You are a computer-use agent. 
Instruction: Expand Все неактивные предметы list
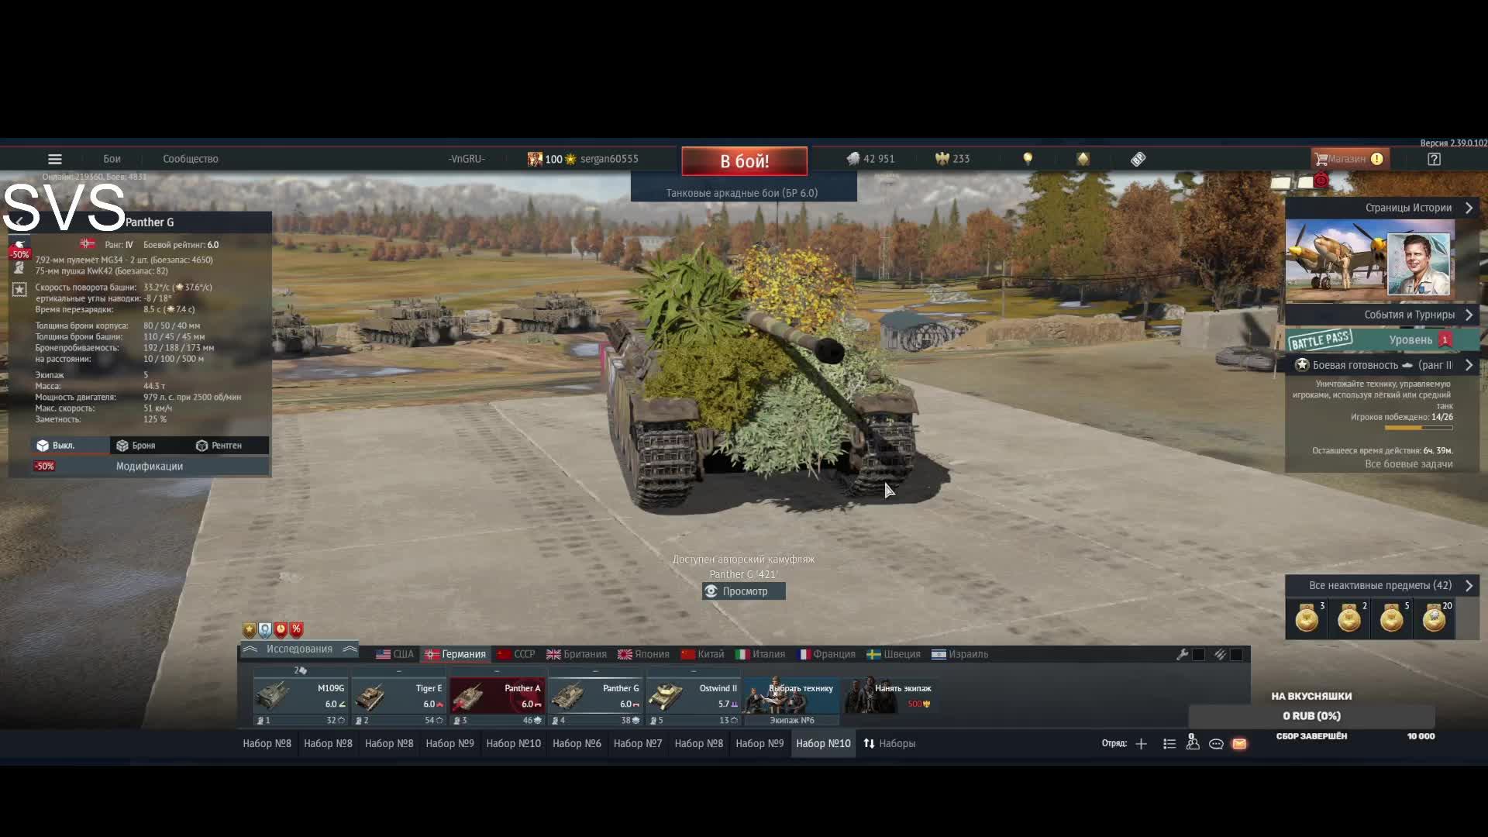point(1469,586)
